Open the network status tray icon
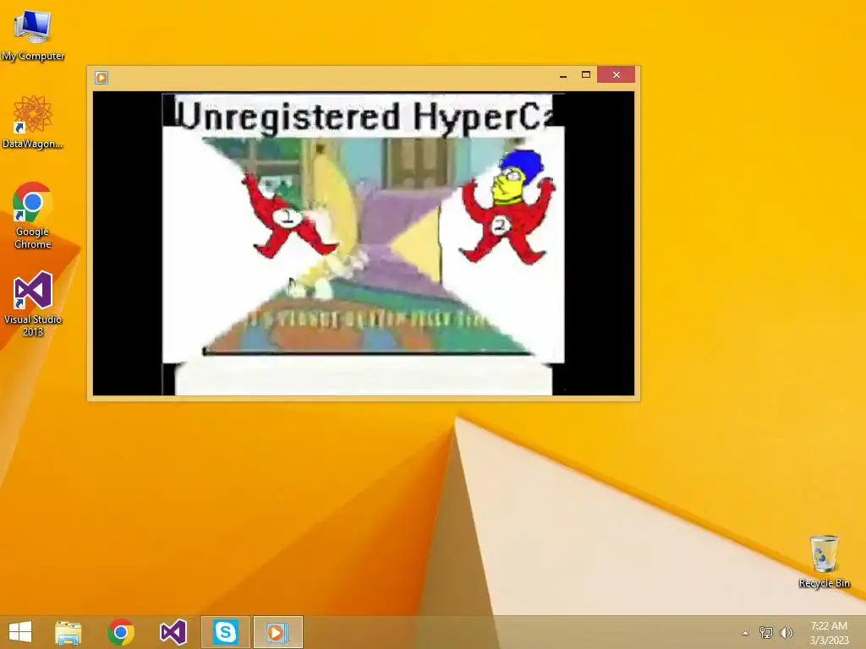The image size is (866, 649). coord(766,632)
